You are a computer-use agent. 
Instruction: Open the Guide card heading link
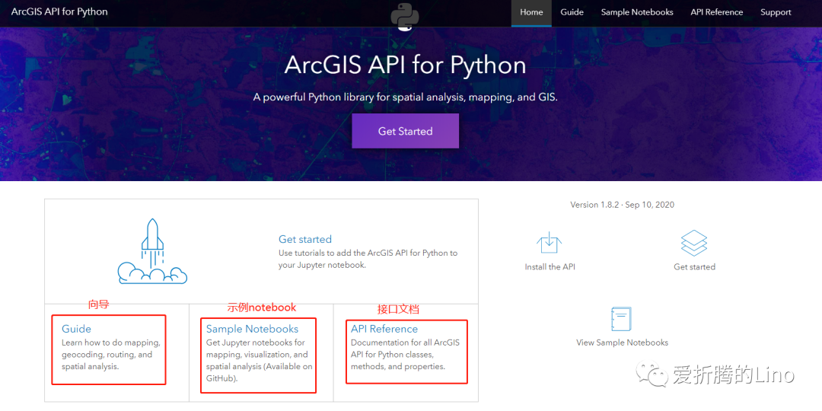pos(77,329)
